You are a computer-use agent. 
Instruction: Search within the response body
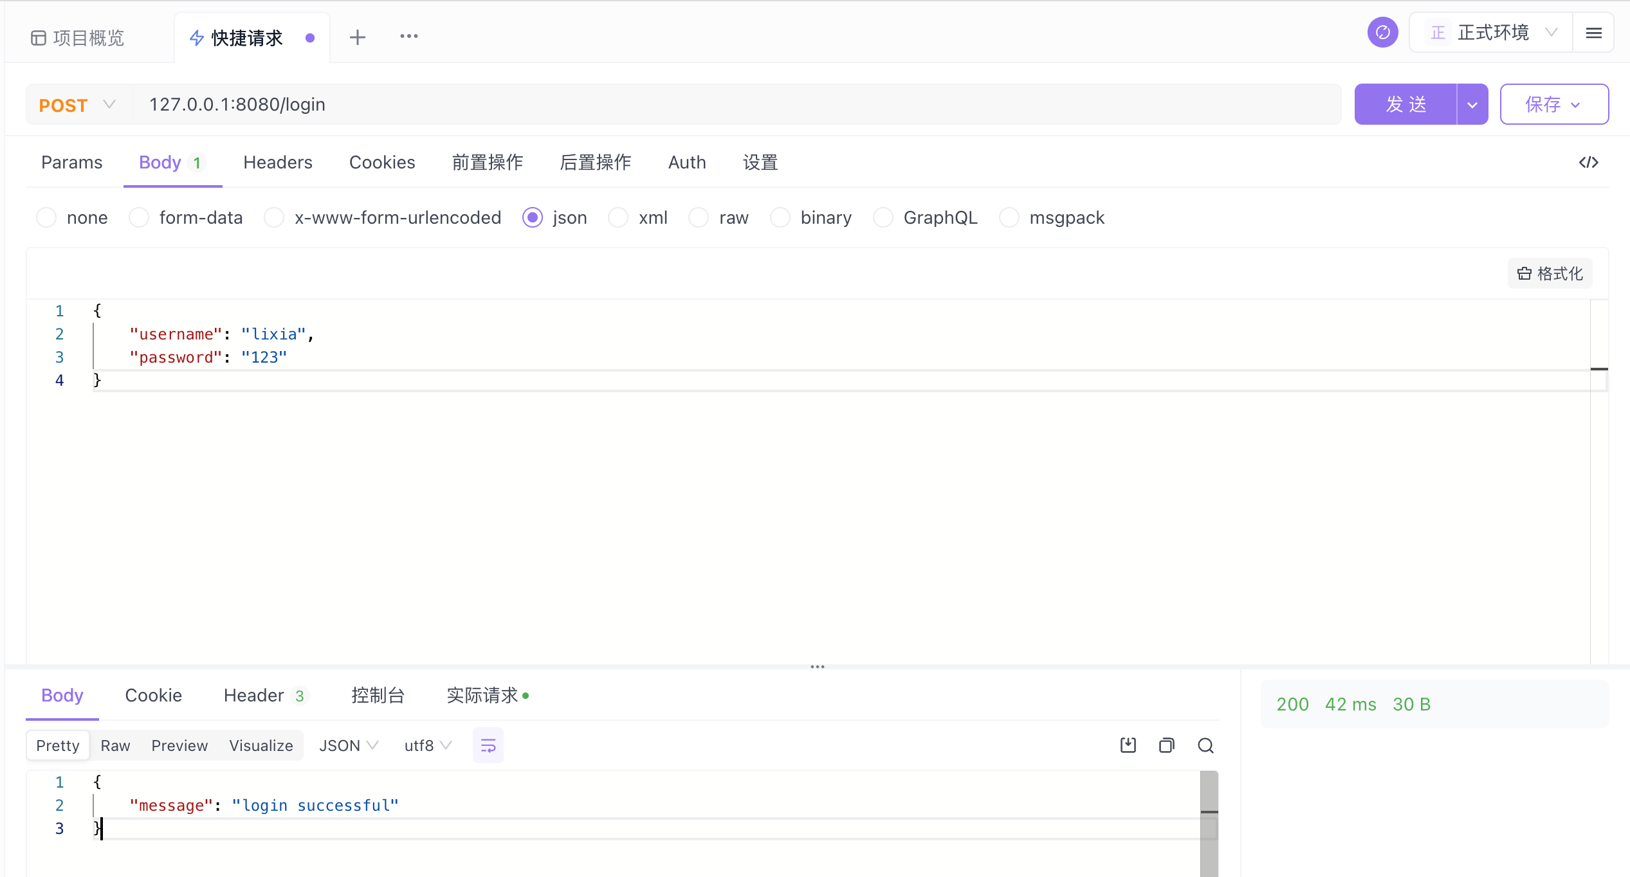1205,746
